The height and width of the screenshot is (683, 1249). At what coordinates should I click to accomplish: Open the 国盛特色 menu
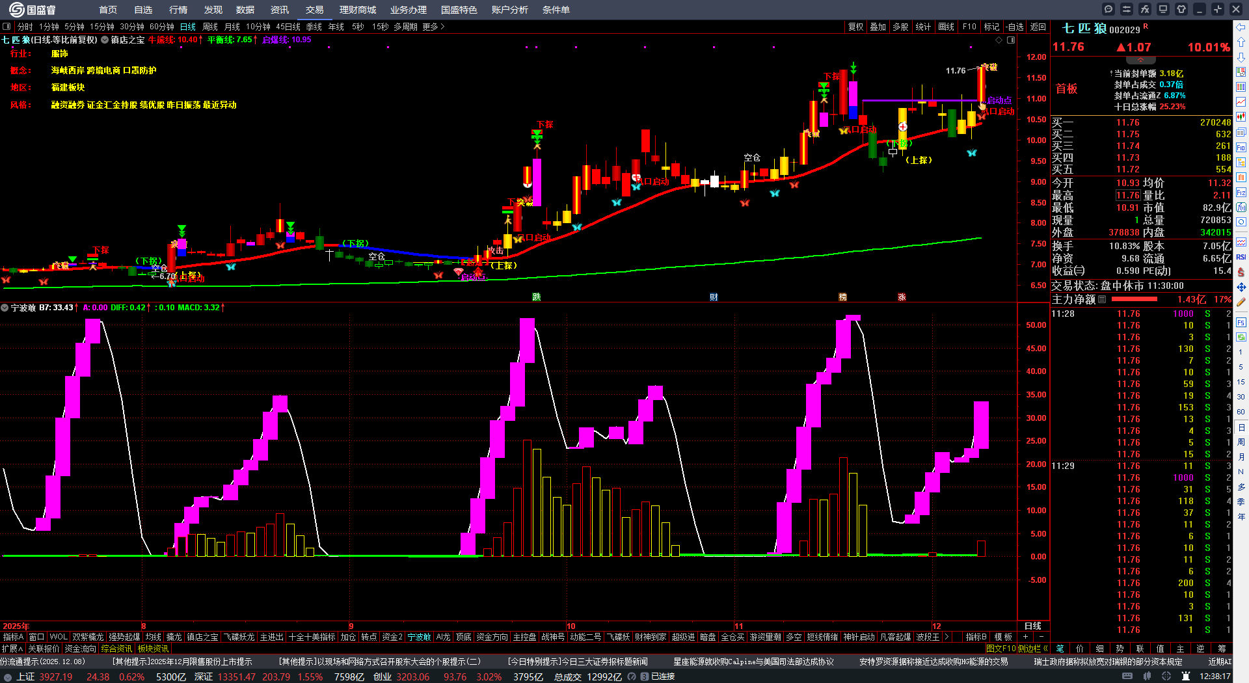tap(459, 10)
